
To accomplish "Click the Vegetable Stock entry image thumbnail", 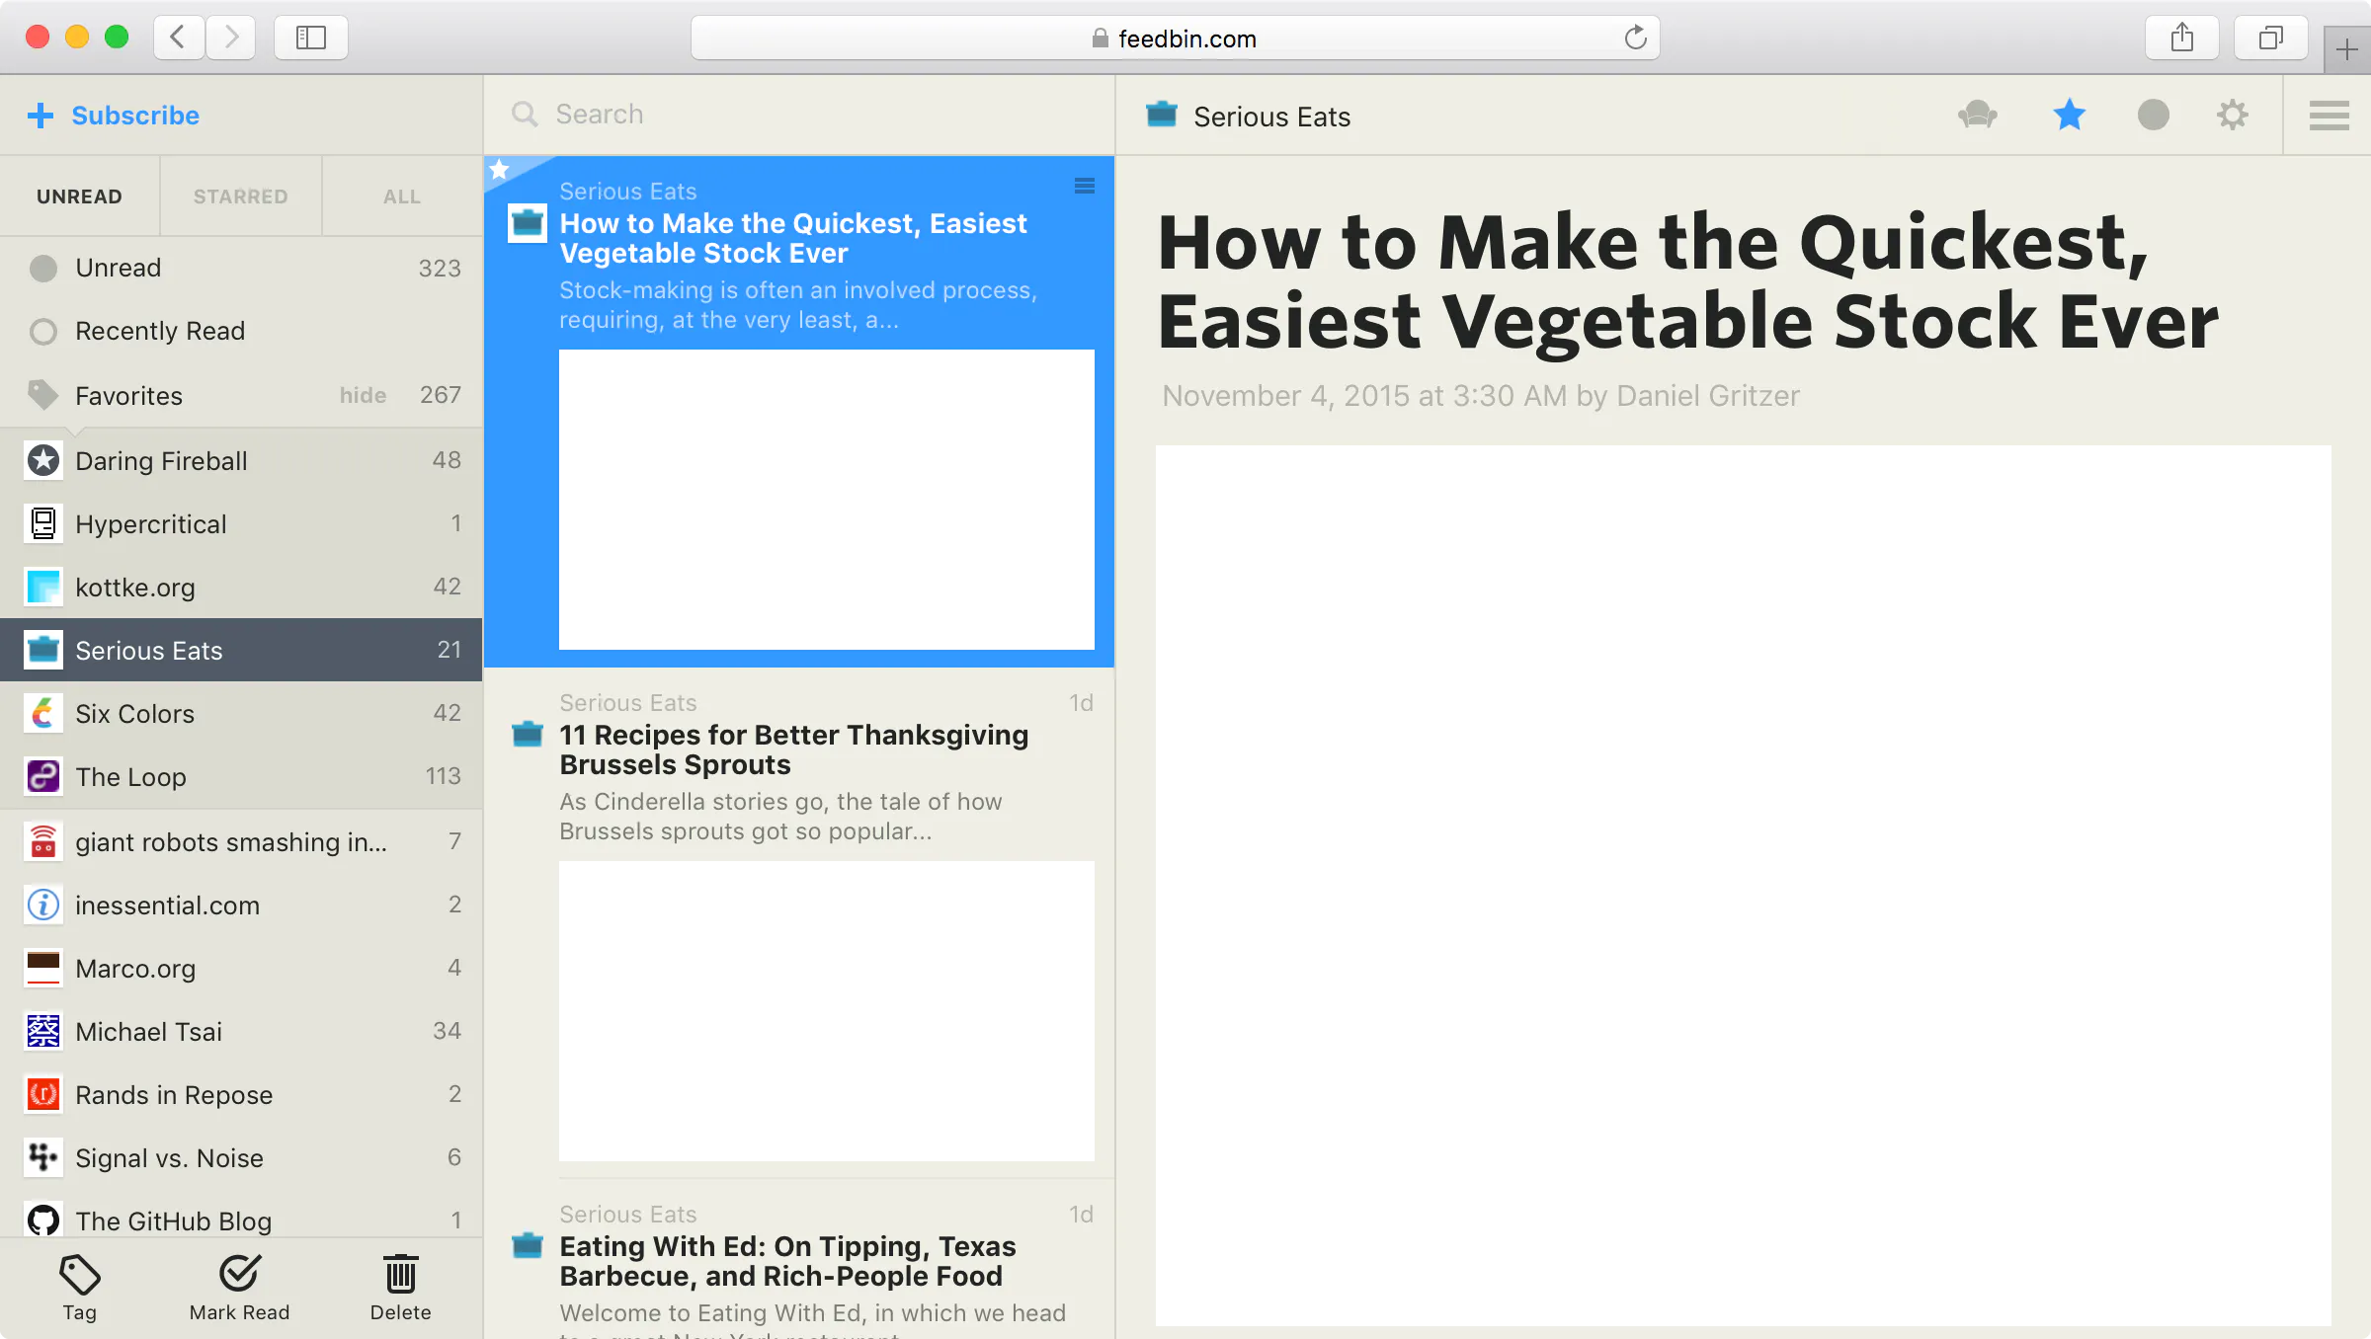I will point(827,500).
